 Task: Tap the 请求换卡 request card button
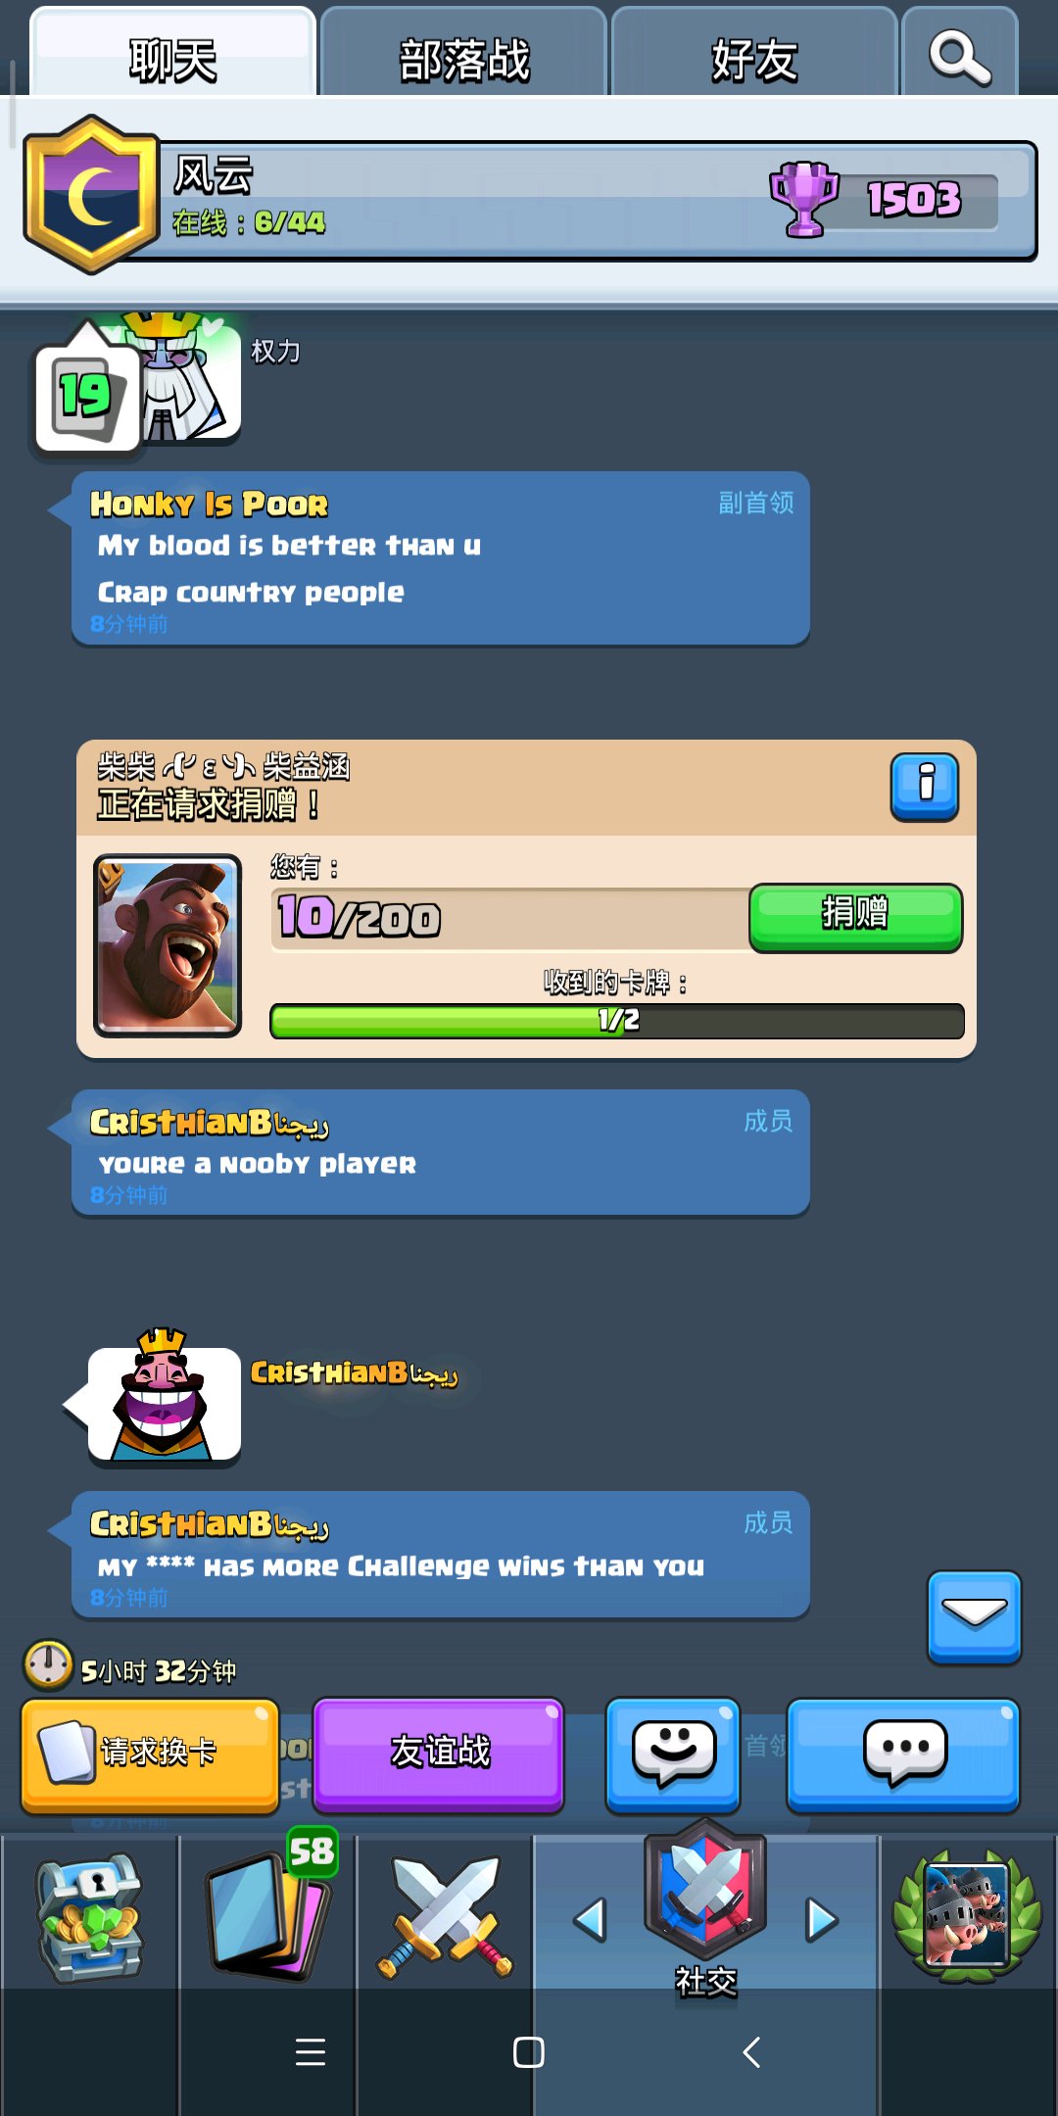tap(150, 1755)
